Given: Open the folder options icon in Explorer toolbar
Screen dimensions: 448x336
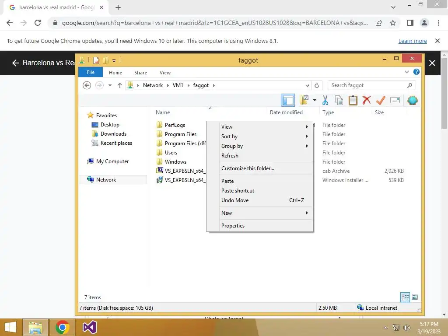Looking at the screenshot, I should (304, 100).
